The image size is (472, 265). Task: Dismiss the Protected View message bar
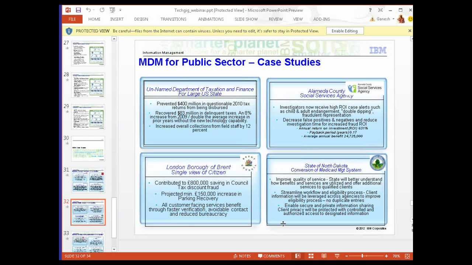click(x=410, y=31)
